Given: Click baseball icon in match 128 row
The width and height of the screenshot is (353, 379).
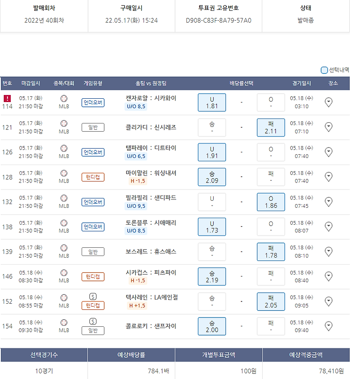Looking at the screenshot, I should point(64,174).
